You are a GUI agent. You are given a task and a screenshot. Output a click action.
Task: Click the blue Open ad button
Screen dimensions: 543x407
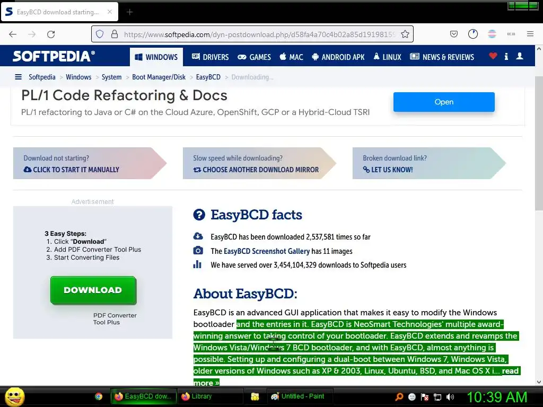pos(444,102)
